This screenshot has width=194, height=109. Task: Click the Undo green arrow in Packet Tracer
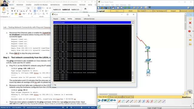pyautogui.click(x=125, y=8)
